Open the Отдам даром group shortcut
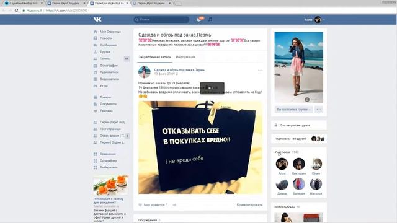The image size is (397, 223). 112,136
